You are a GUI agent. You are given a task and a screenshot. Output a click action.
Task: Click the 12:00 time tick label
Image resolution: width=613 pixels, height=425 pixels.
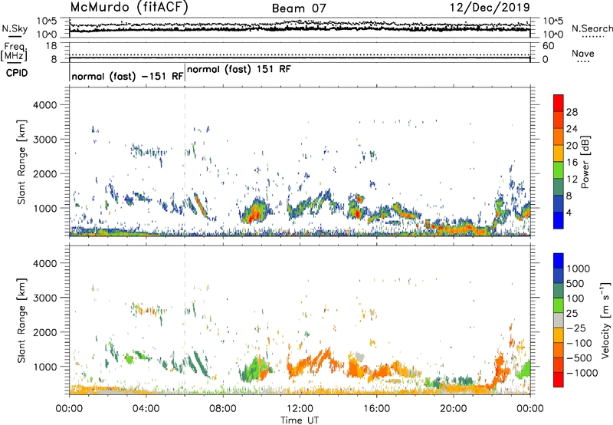pos(300,409)
